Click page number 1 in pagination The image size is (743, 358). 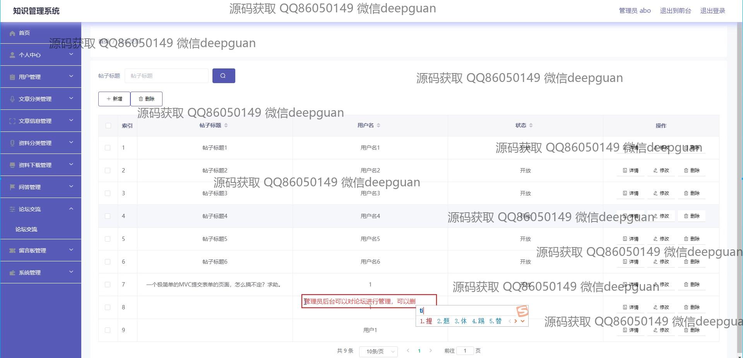click(419, 351)
